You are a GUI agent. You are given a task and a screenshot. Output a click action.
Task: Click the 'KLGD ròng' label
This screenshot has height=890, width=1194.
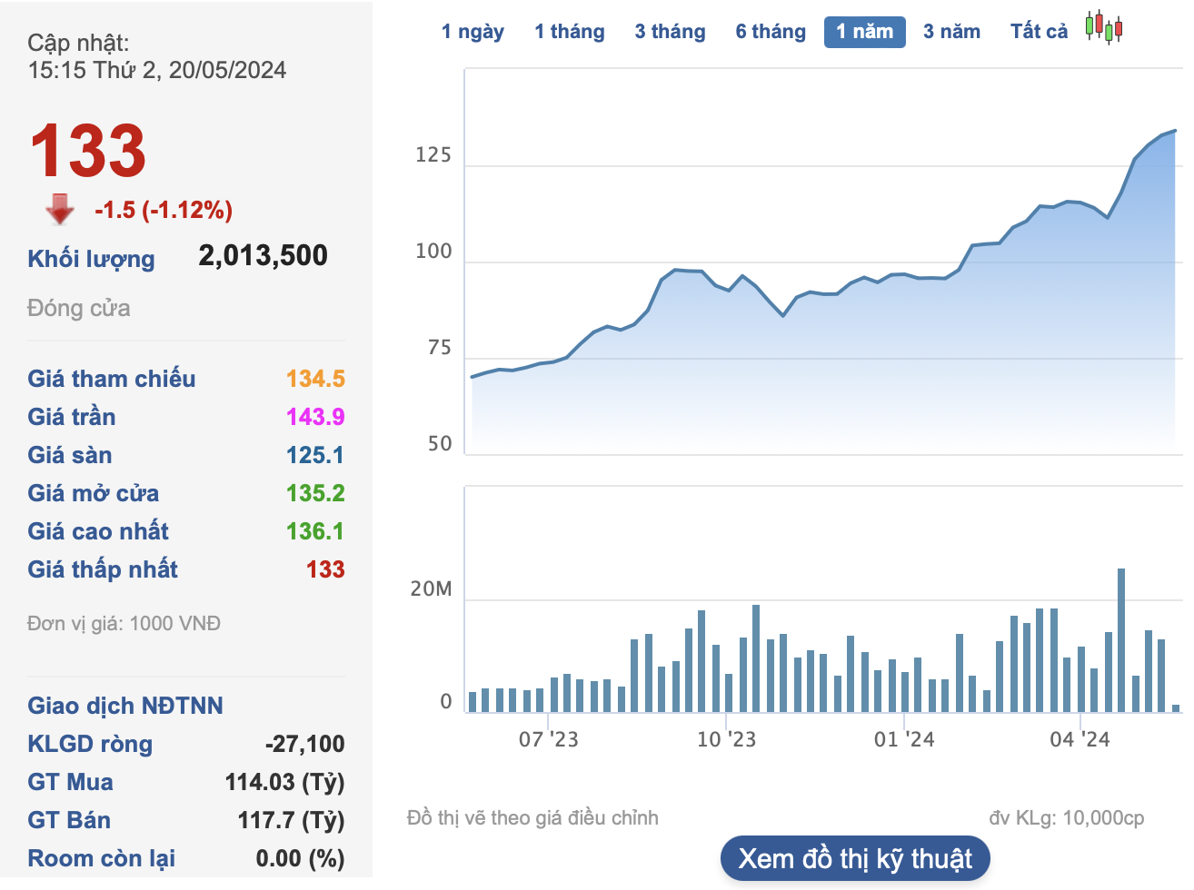click(x=90, y=744)
